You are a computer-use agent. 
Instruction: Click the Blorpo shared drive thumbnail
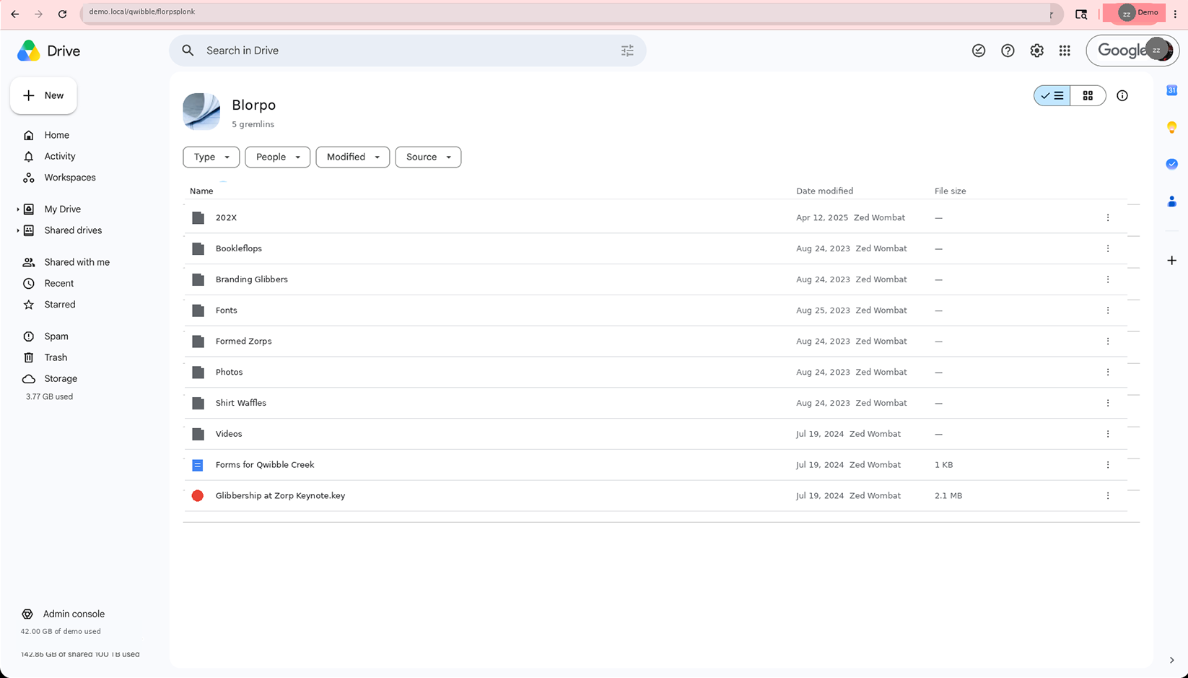coord(201,111)
